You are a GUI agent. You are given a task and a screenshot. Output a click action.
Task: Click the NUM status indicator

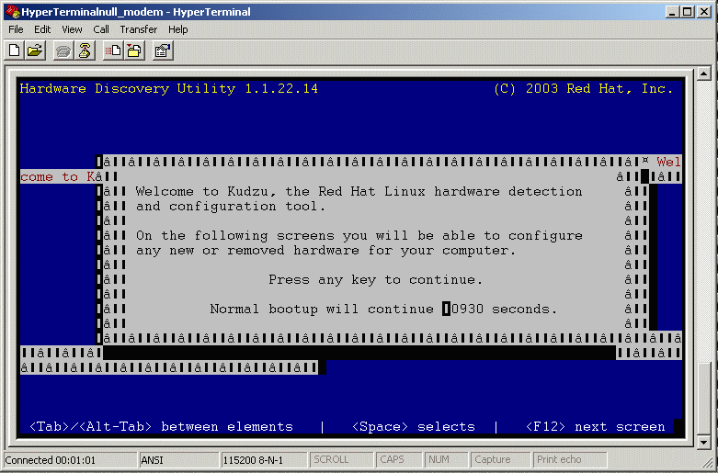click(447, 460)
